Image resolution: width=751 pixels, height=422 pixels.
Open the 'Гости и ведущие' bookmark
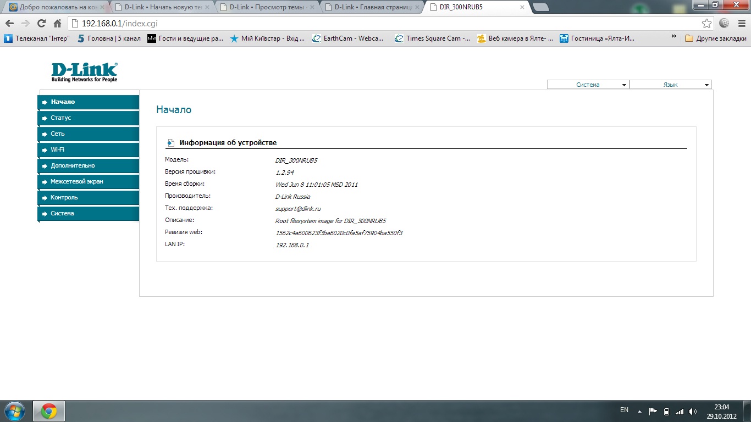coord(185,38)
